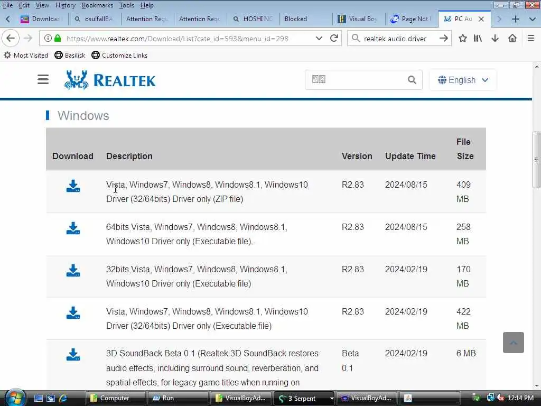This screenshot has height=406, width=541.
Task: Switch to the Download tab
Action: (x=41, y=19)
